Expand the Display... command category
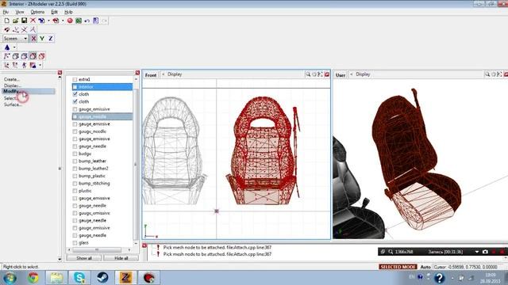 point(13,85)
